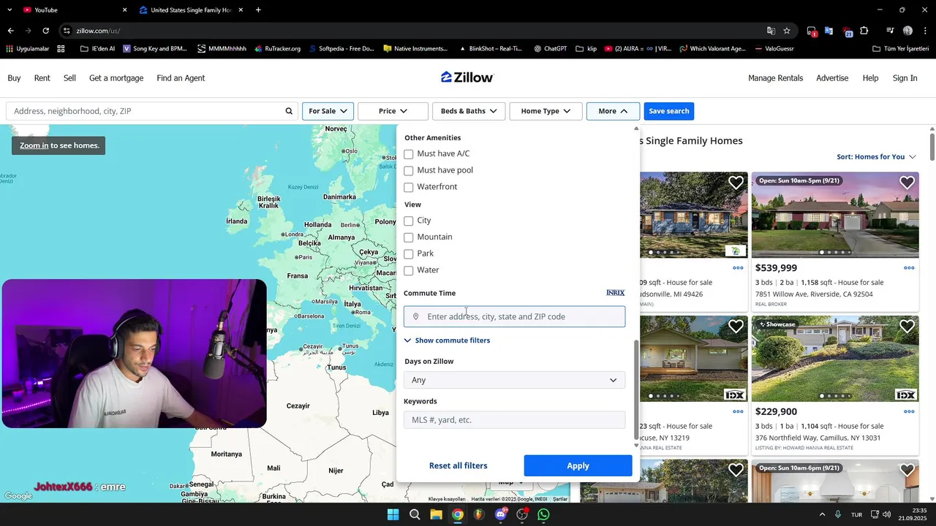Open the Price filter dropdown

coord(393,111)
